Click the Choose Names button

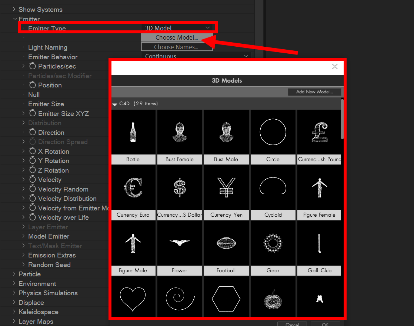[x=177, y=47]
